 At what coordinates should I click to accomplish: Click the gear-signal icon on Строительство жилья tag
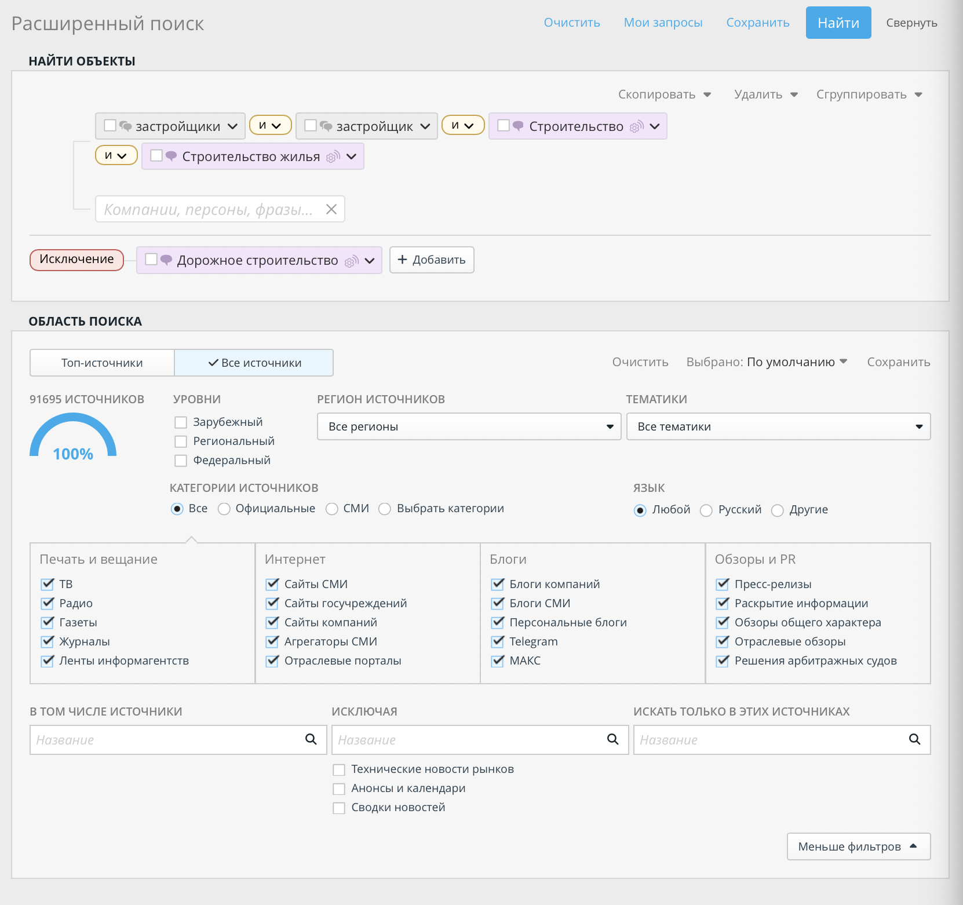pos(333,156)
